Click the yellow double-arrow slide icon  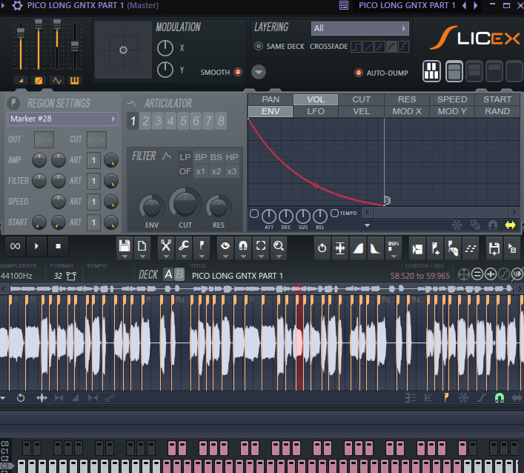(511, 225)
